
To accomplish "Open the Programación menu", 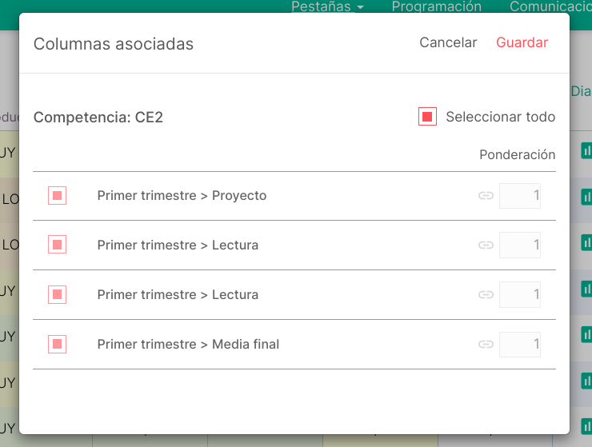I will coord(437,6).
